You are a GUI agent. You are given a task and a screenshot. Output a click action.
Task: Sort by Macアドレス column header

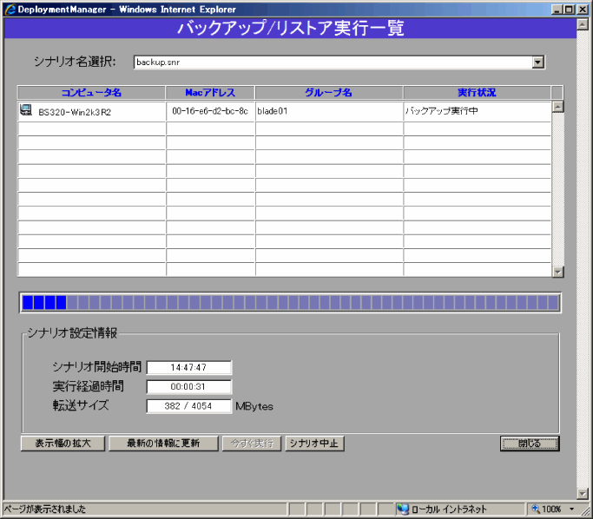[x=210, y=93]
